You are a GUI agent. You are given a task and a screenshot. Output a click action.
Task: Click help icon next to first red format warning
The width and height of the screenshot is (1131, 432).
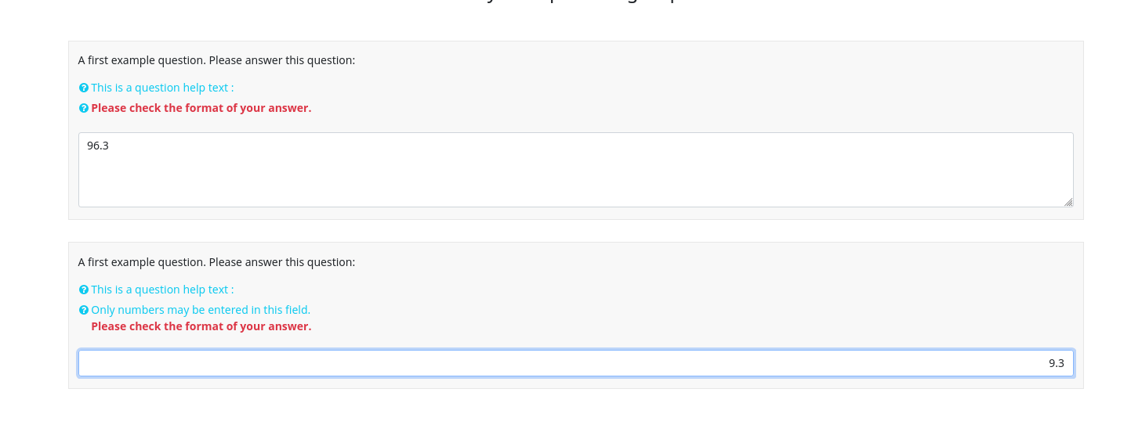pyautogui.click(x=84, y=108)
